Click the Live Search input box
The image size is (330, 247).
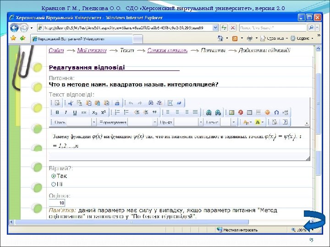[273, 27]
